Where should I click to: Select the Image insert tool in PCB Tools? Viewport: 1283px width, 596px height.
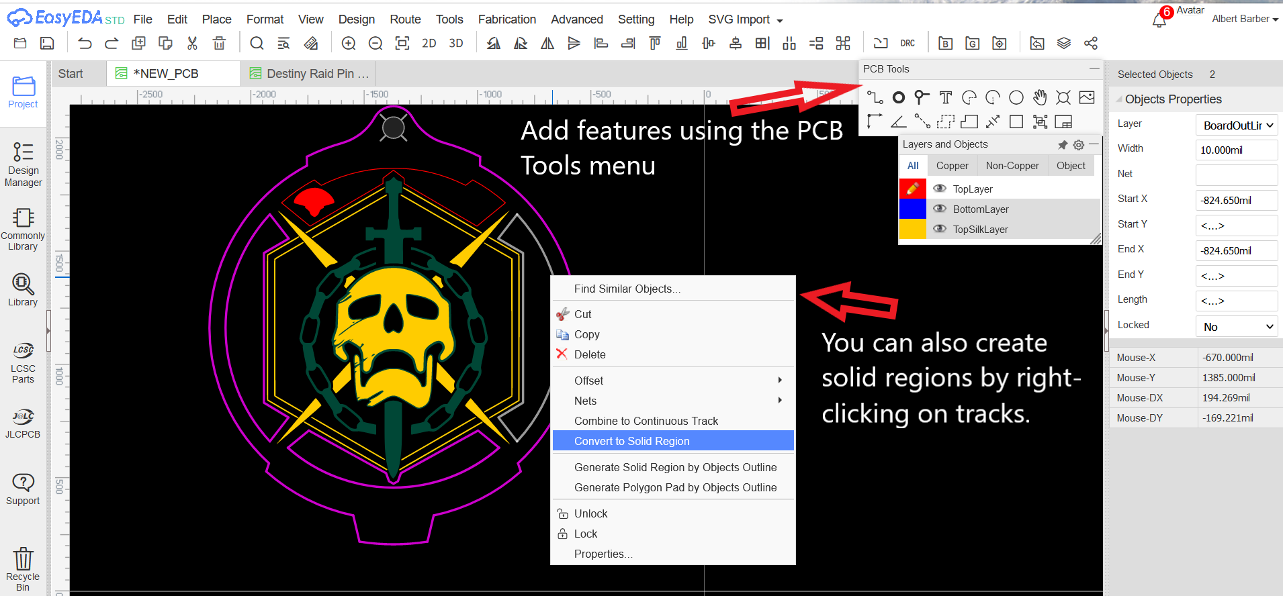[x=1087, y=97]
